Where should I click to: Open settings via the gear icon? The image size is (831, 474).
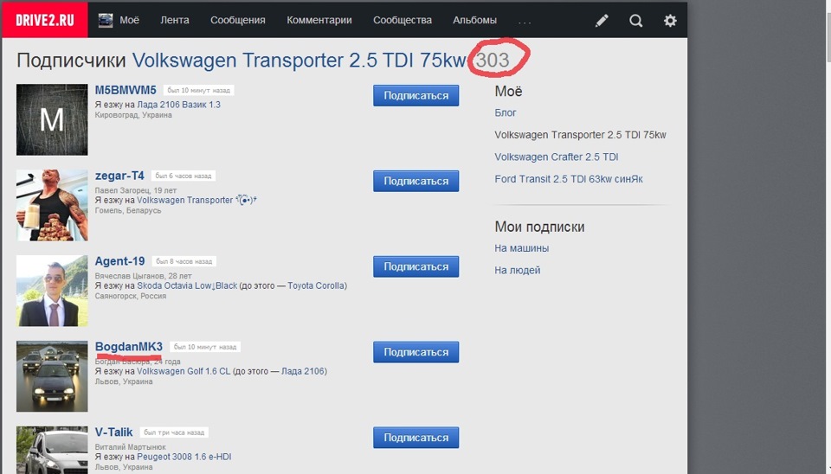[x=670, y=21]
